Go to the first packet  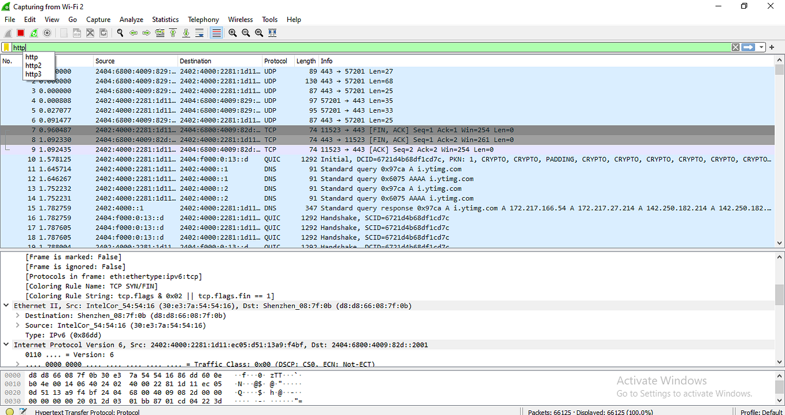173,33
